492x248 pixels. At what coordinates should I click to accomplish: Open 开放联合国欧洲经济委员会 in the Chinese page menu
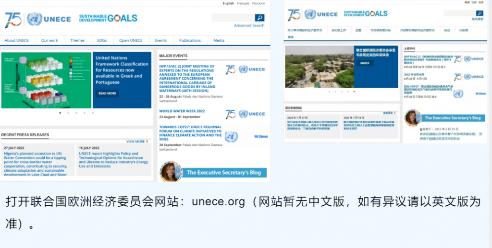pyautogui.click(x=418, y=30)
